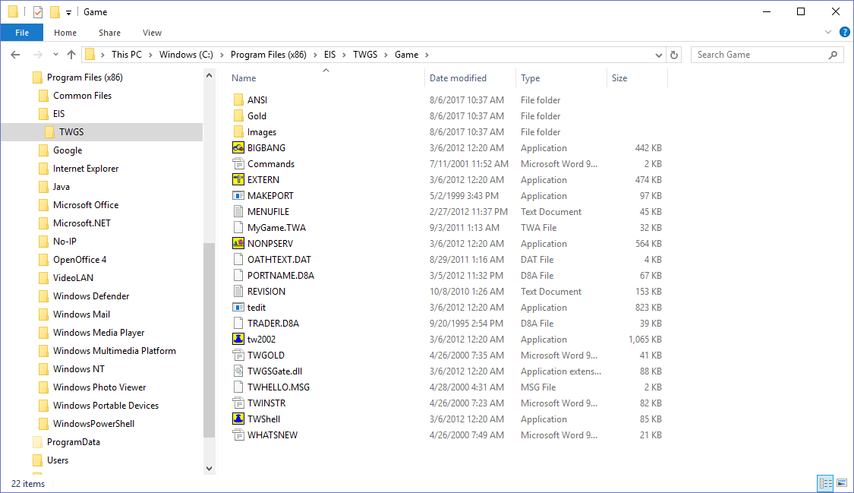Click the Commands Word document icon
Image resolution: width=854 pixels, height=493 pixels.
click(238, 163)
